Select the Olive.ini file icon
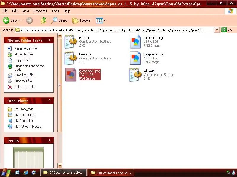Image resolution: width=237 pixels, height=177 pixels. coord(135,75)
